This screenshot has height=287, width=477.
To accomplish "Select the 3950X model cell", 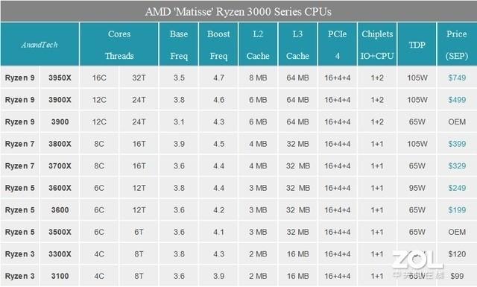I will 60,78.
